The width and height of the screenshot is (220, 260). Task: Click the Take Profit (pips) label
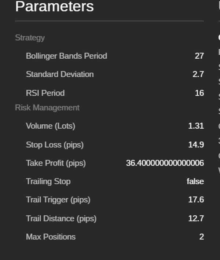[x=56, y=163]
